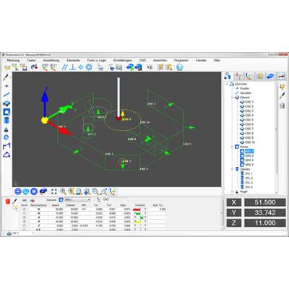Click the trash bin icon beside element tree

(x=282, y=105)
